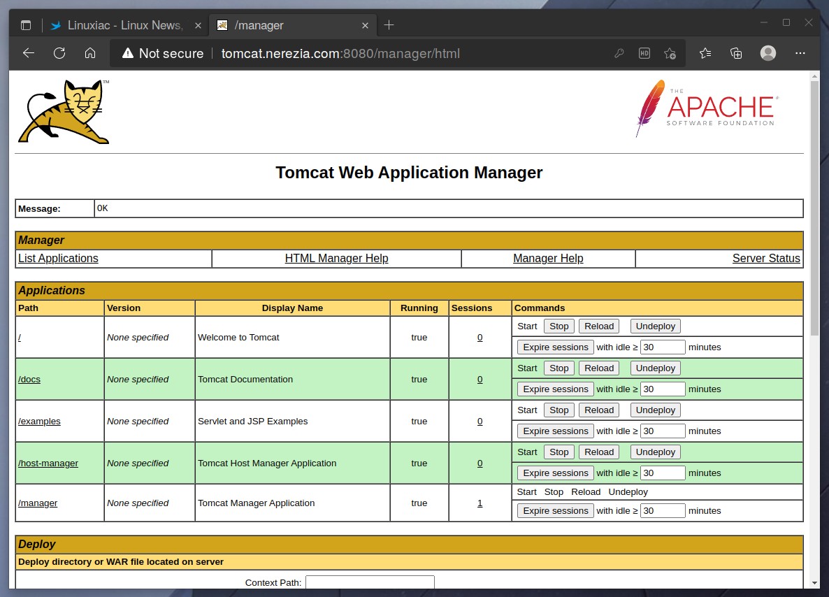Open sessions count for Tomcat Documentation

tap(480, 379)
